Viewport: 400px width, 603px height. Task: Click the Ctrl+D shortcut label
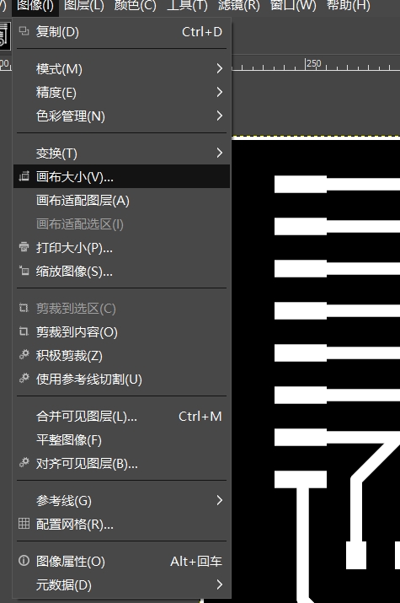(202, 32)
